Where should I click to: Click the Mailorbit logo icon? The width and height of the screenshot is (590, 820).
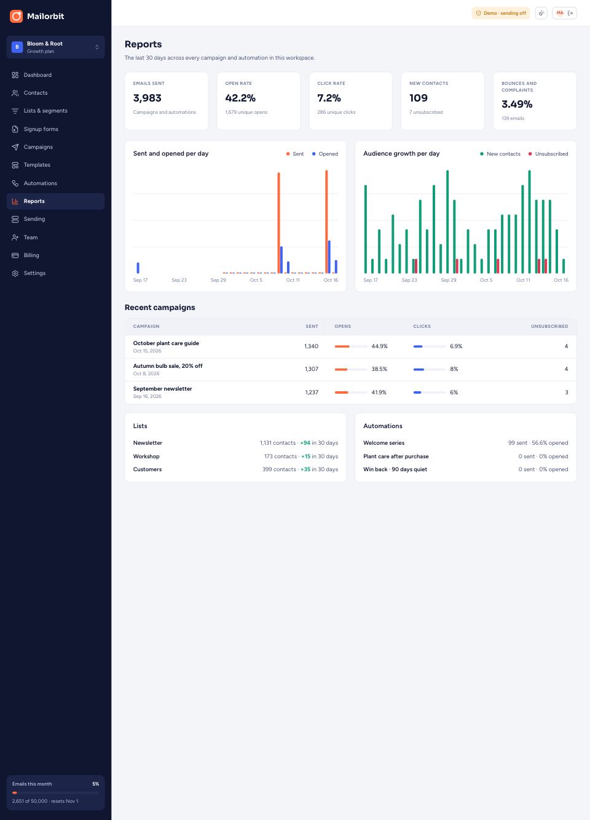[x=17, y=16]
